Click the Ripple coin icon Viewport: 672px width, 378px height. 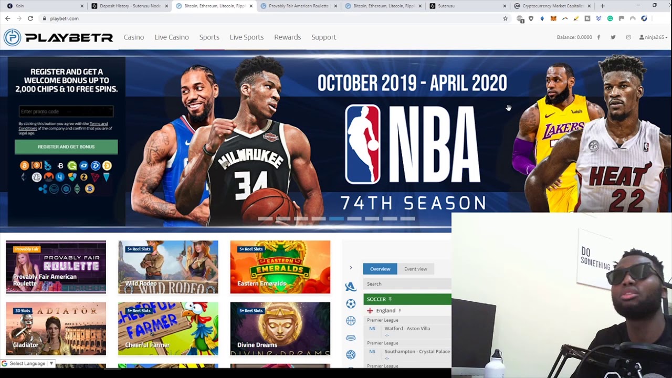click(x=43, y=189)
